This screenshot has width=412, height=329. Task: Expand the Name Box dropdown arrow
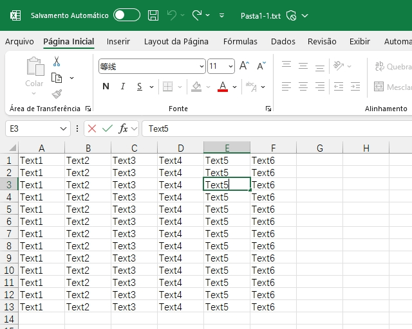point(63,129)
